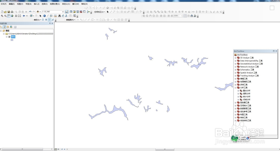This screenshot has width=280, height=151.
Task: Switch contents to List By Visibility
Action: click(x=8, y=27)
